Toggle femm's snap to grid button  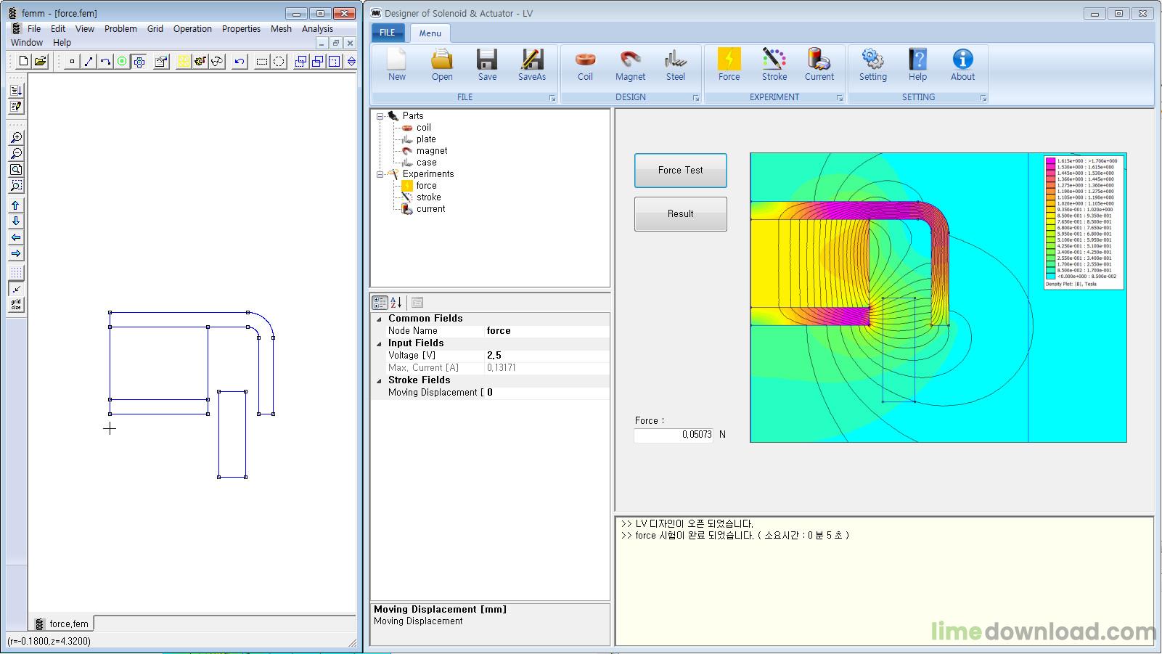(16, 289)
